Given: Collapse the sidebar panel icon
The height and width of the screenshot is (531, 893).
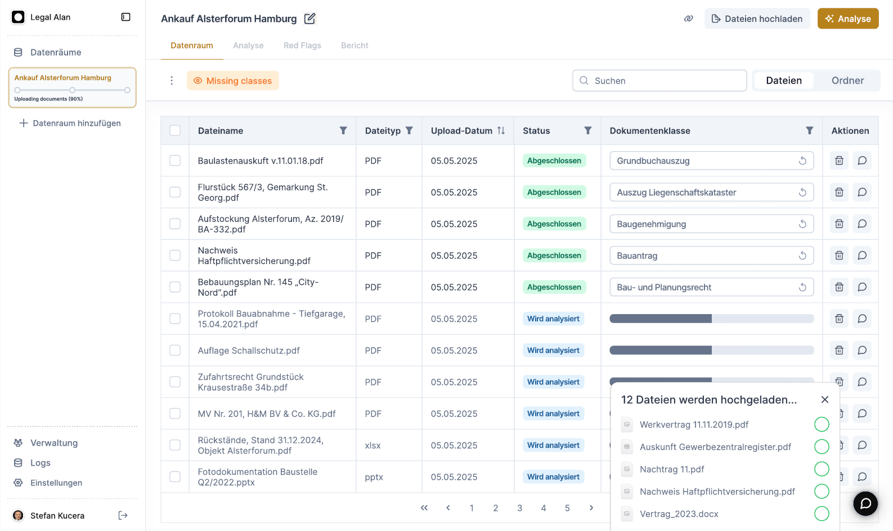Looking at the screenshot, I should click(x=125, y=17).
